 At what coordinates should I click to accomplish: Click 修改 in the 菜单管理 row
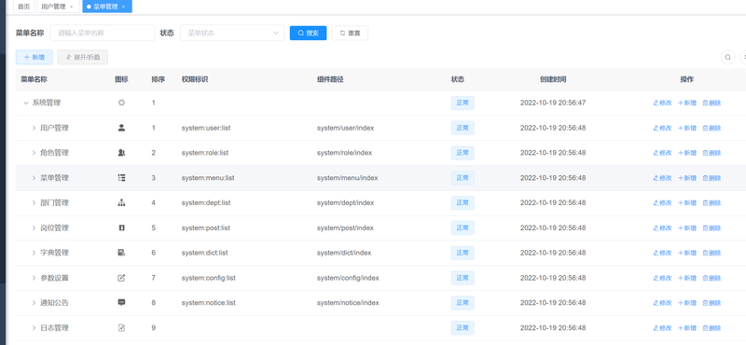coord(662,178)
